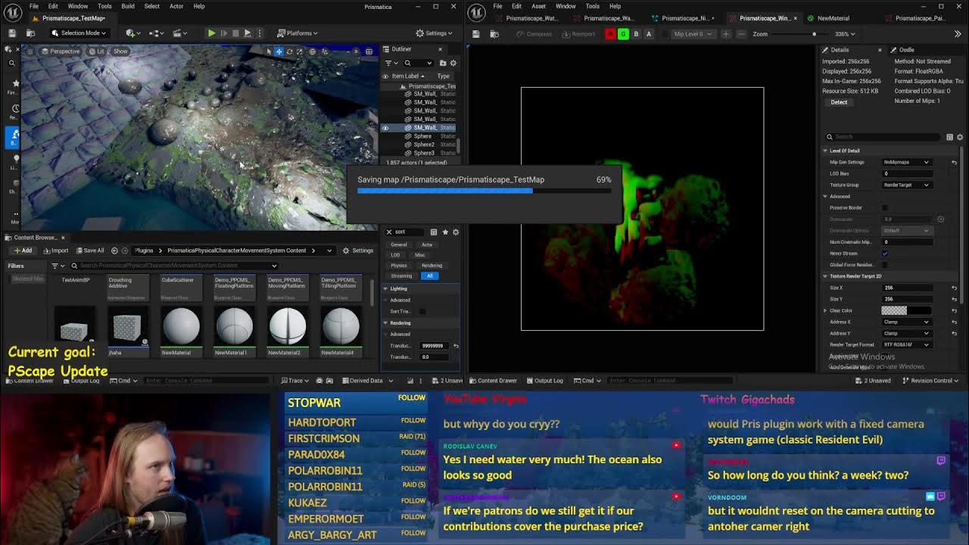Click the Save icon in level editor toolbar
The width and height of the screenshot is (969, 545).
tap(12, 33)
